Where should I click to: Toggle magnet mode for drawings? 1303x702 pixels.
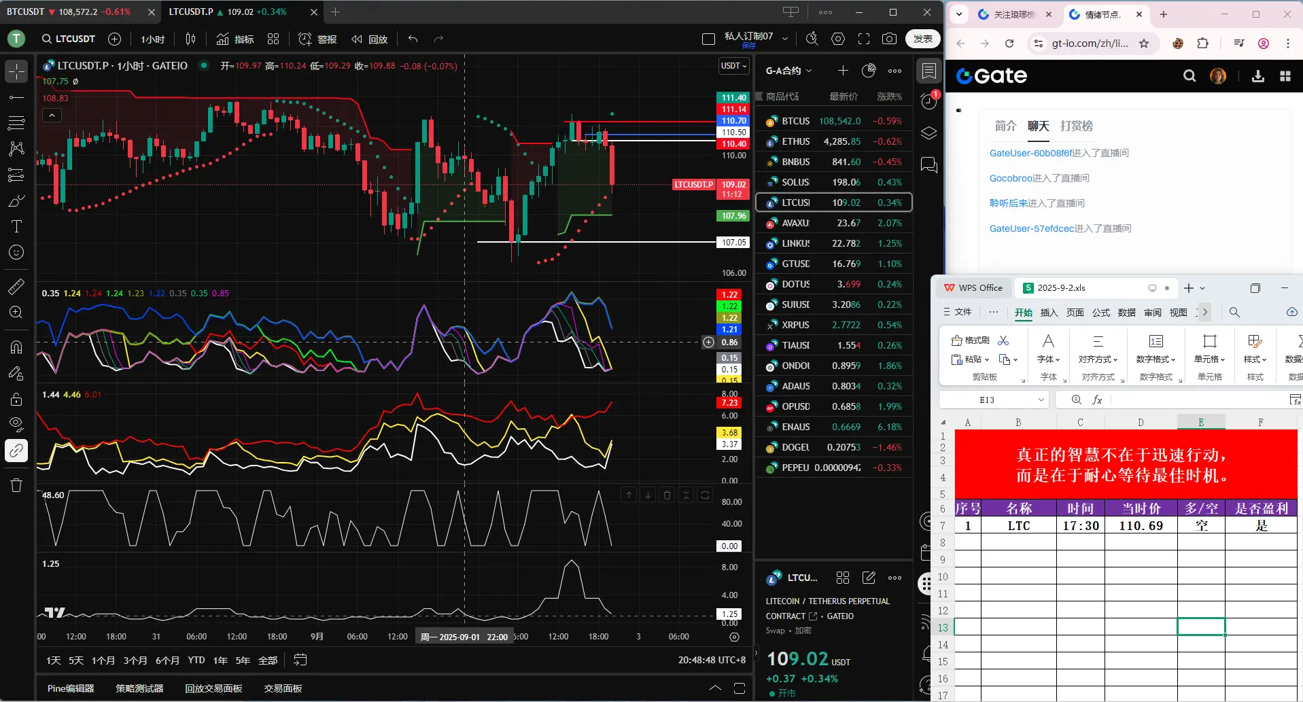(x=16, y=347)
